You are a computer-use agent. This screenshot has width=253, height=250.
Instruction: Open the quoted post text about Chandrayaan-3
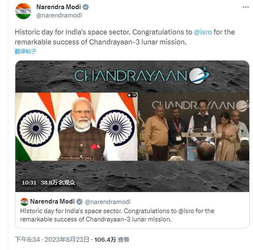click(x=117, y=215)
